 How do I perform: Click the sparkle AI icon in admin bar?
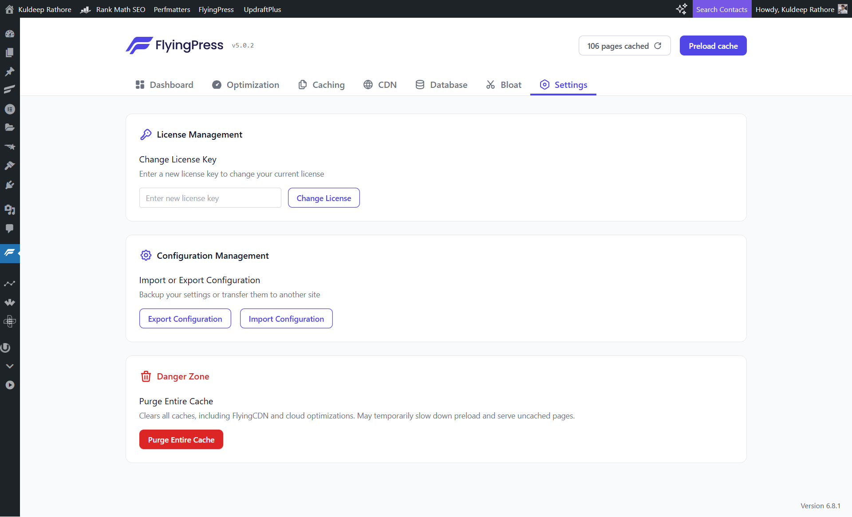pos(682,9)
